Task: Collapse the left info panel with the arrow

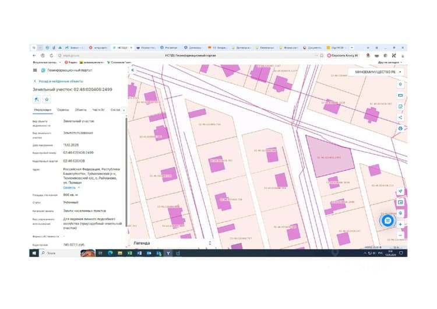Action: (x=133, y=71)
